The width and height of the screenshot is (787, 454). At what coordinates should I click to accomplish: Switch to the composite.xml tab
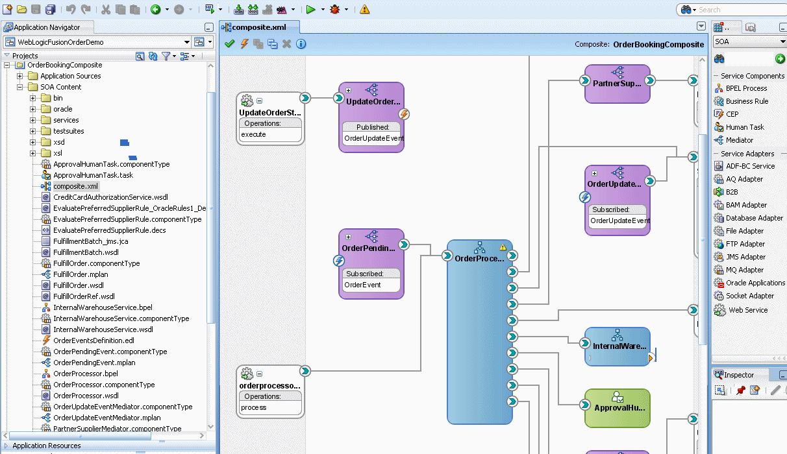[x=259, y=27]
